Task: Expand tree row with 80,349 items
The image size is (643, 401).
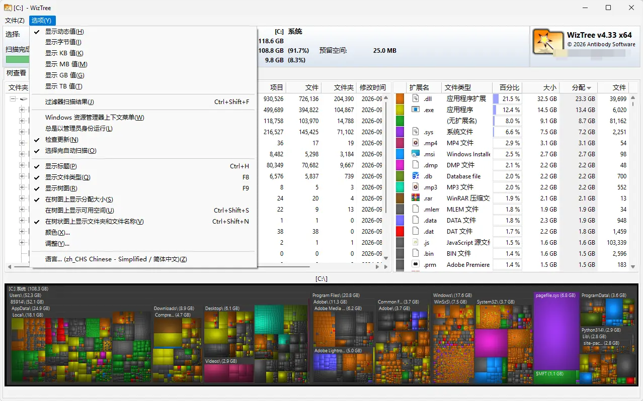Action: coord(22,165)
